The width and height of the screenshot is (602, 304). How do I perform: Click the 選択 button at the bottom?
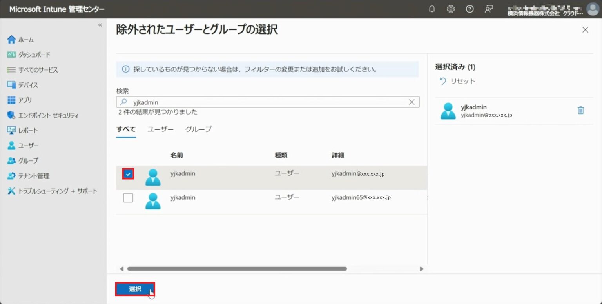pyautogui.click(x=135, y=289)
